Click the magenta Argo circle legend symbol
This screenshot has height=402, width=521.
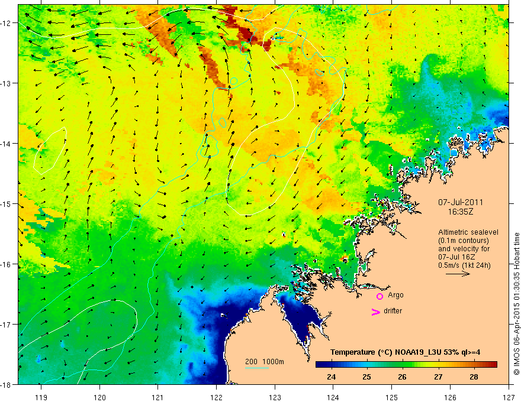[x=380, y=296]
